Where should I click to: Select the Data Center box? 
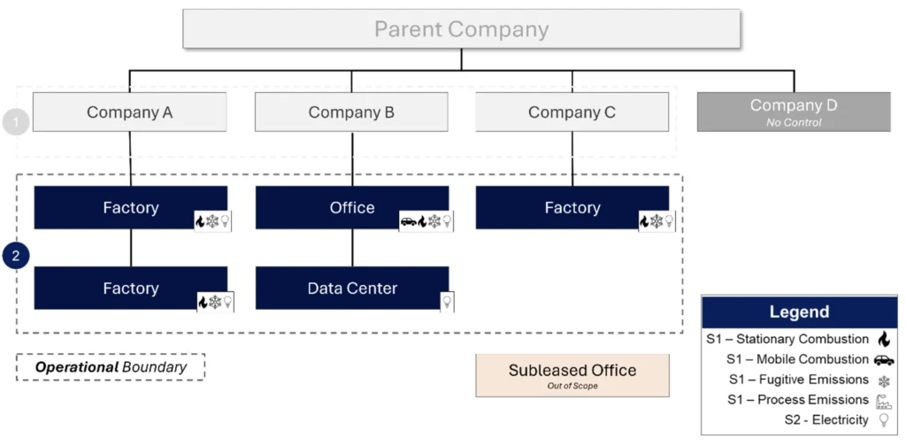click(x=352, y=288)
